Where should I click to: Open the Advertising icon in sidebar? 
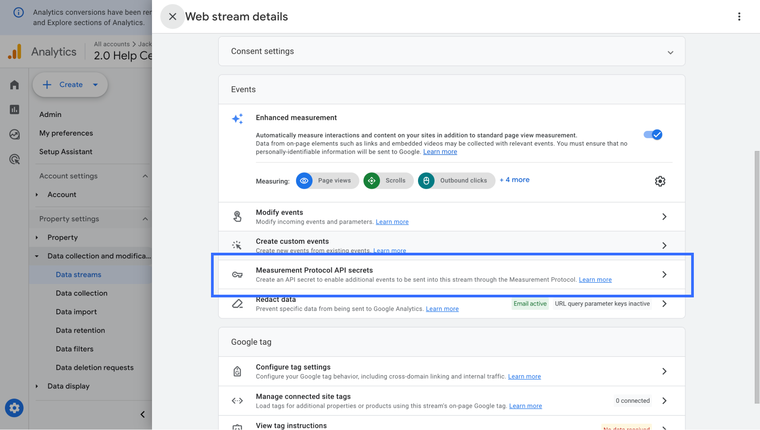(x=14, y=159)
